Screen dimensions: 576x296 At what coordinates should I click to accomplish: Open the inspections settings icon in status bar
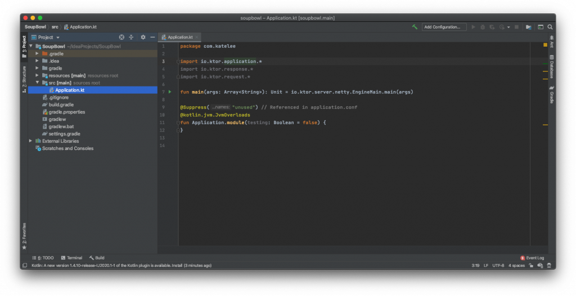[540, 266]
